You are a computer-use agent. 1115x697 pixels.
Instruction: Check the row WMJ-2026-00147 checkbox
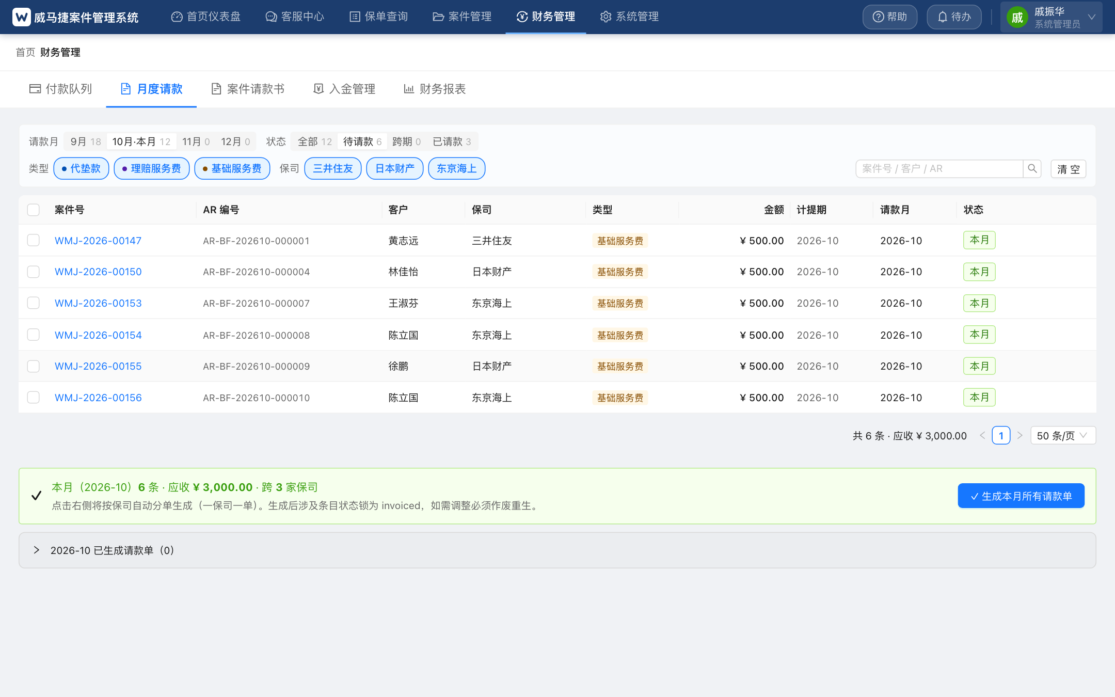pos(34,240)
